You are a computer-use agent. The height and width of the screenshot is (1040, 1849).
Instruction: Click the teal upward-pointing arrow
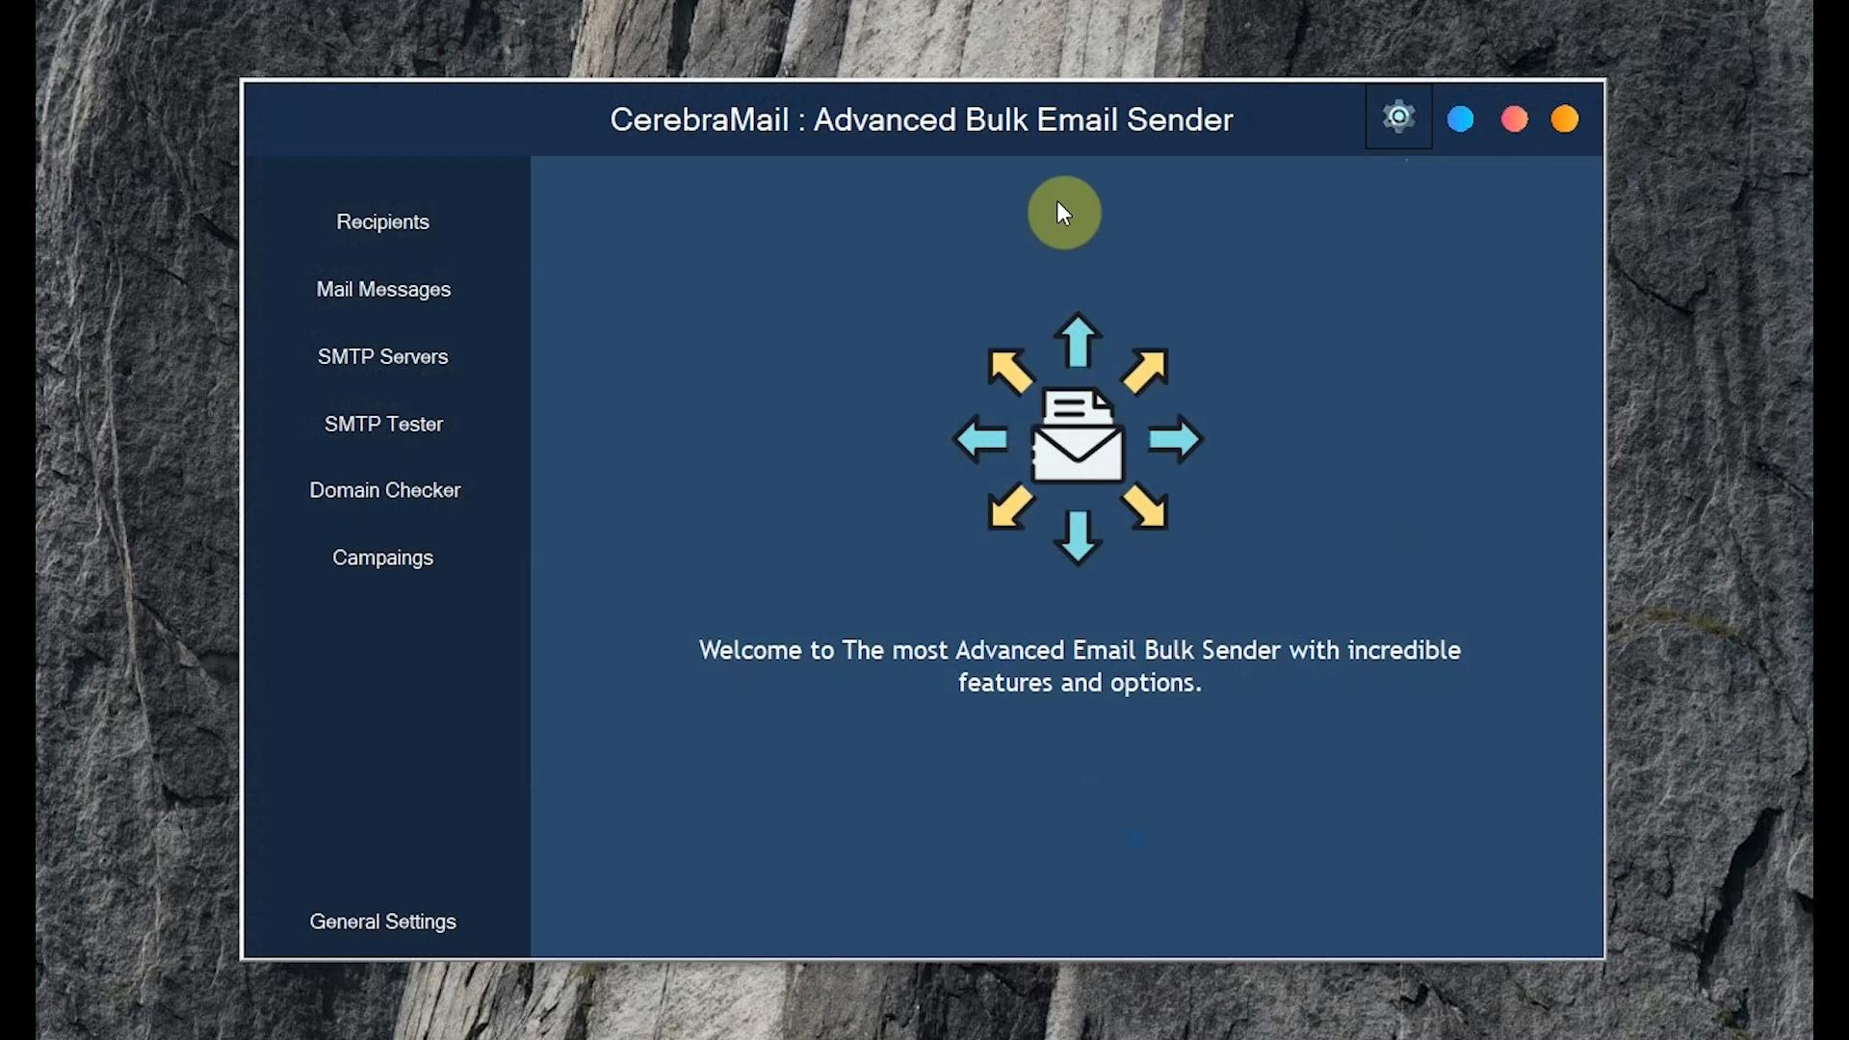pos(1078,341)
